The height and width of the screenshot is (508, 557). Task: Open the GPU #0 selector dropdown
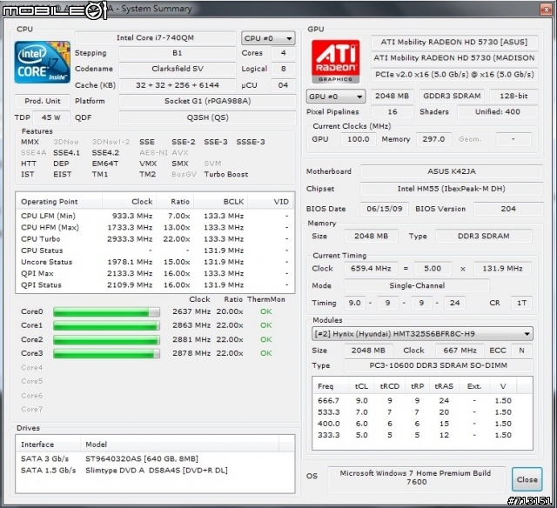point(336,97)
